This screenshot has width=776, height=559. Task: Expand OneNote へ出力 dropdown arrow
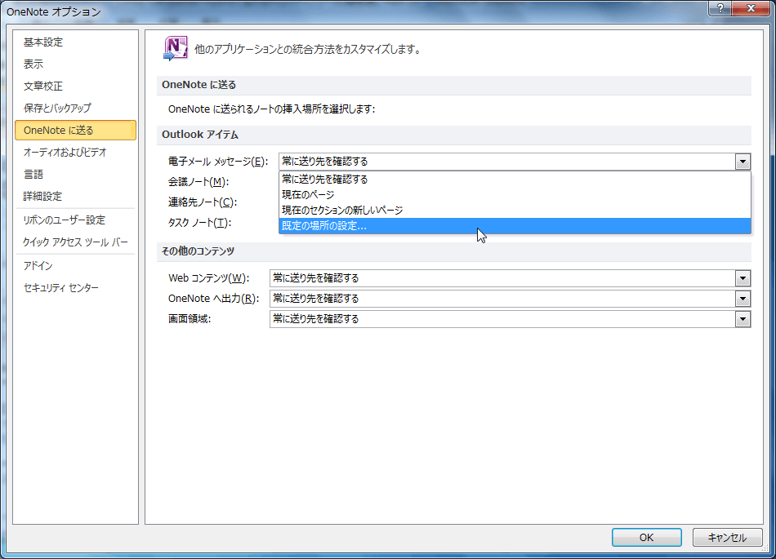click(743, 299)
